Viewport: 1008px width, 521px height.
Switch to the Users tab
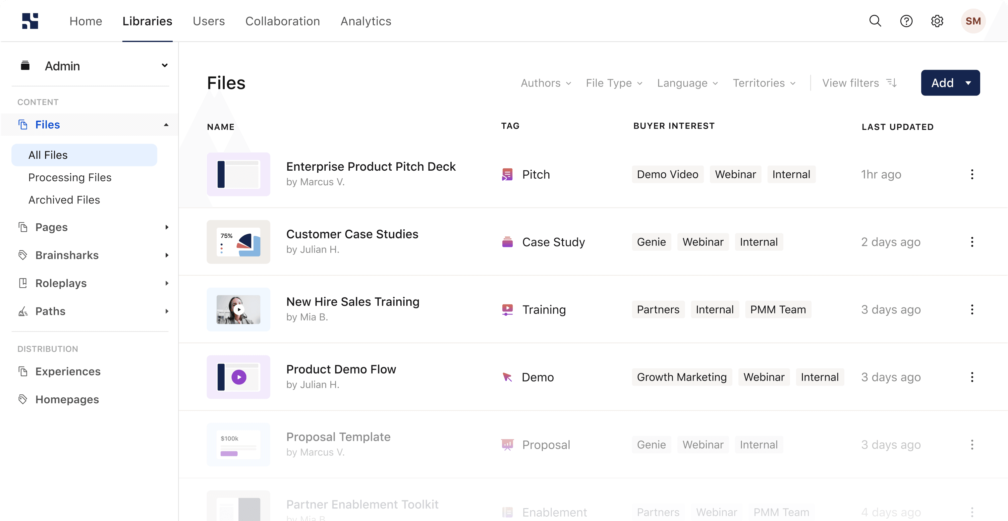click(208, 21)
